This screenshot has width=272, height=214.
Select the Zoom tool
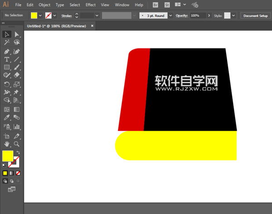17,144
